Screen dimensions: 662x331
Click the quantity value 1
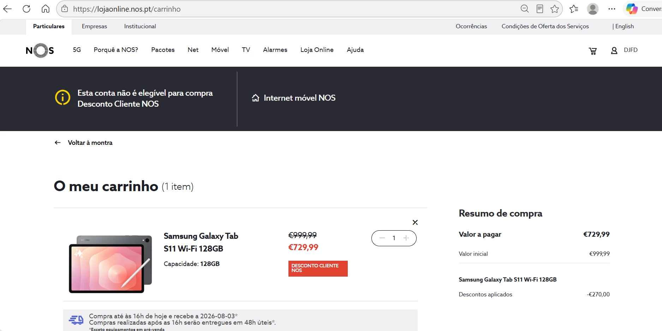coord(394,238)
